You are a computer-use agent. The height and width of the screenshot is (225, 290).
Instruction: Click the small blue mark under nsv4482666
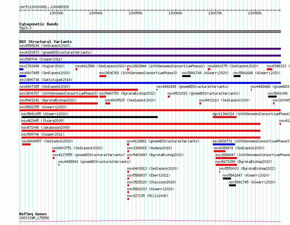(251, 90)
